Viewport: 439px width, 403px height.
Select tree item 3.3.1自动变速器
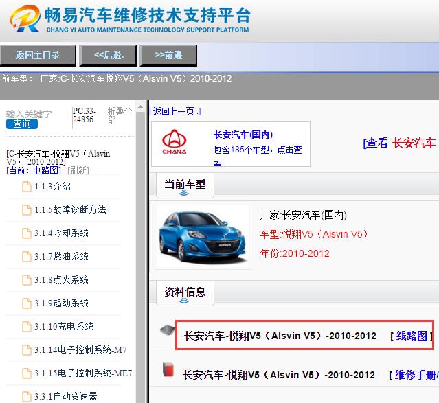65,396
